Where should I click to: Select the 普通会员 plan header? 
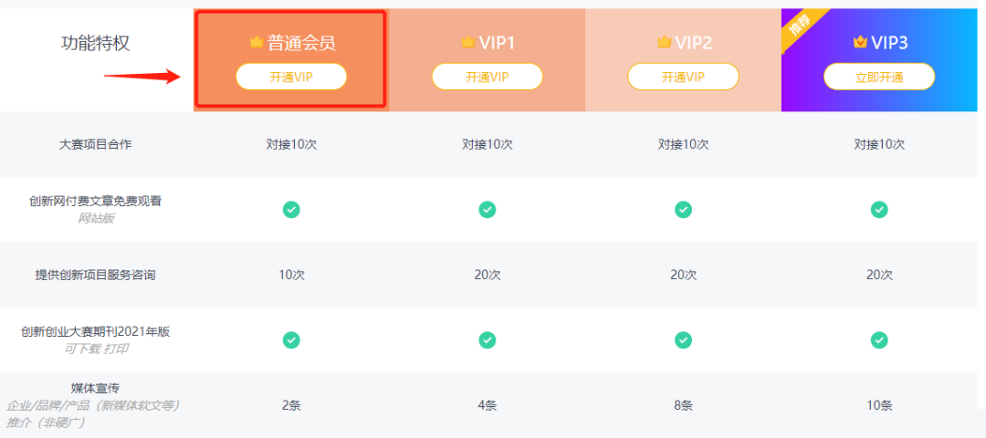click(290, 58)
